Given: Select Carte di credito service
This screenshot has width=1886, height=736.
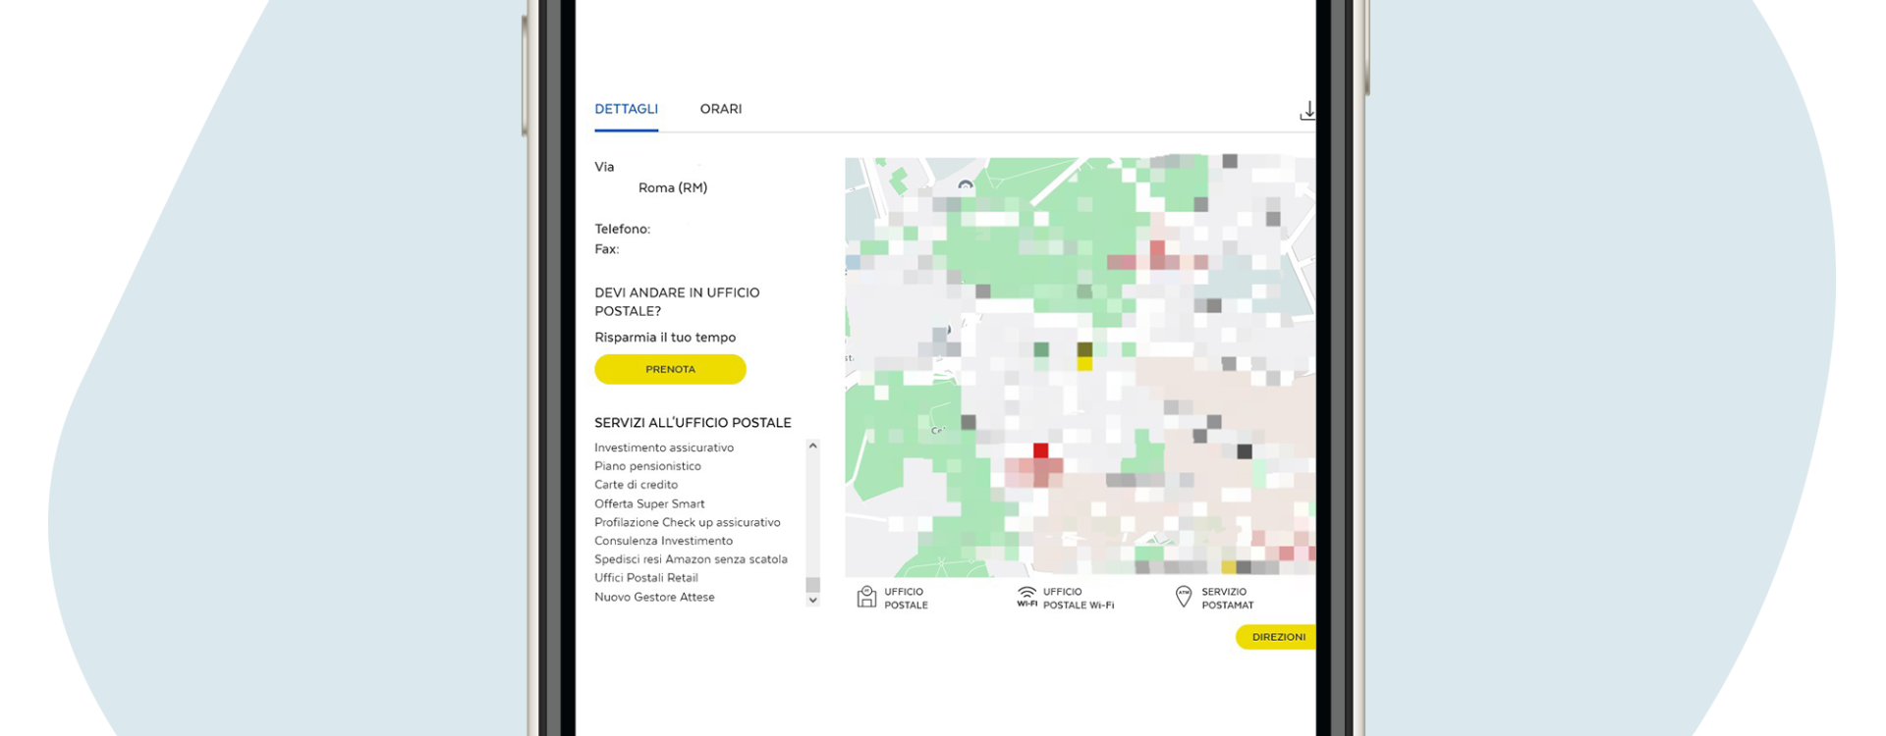Looking at the screenshot, I should pos(636,485).
